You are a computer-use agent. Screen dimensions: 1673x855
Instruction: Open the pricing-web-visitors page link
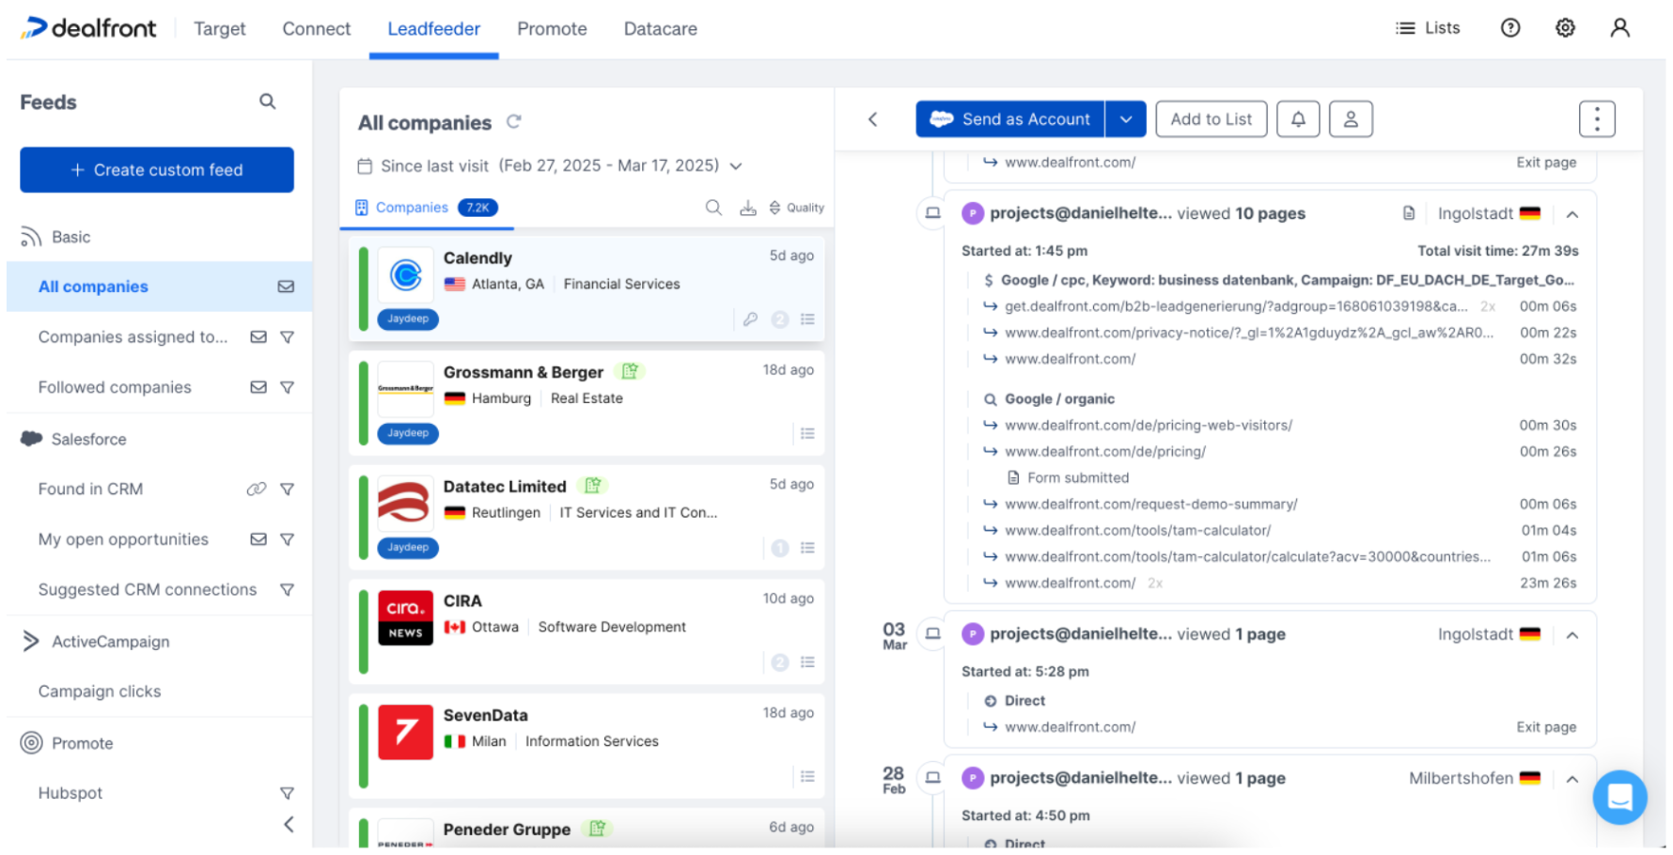(1149, 426)
